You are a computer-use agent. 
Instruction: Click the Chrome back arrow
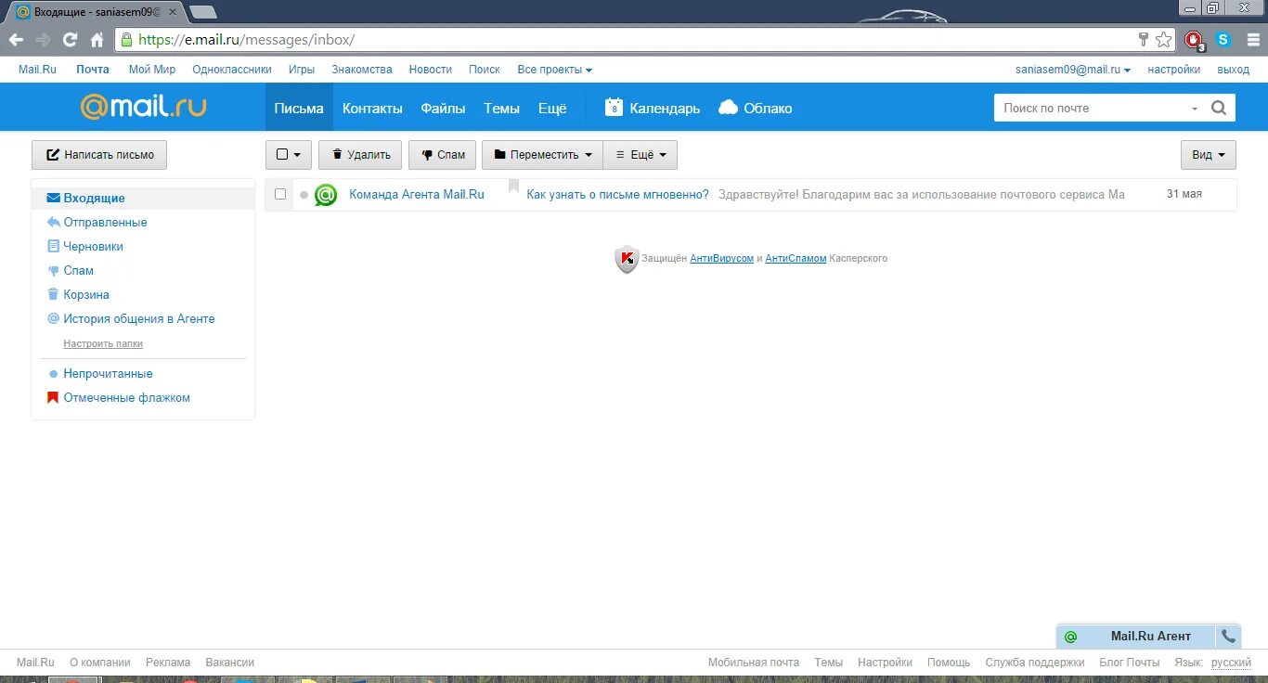coord(16,40)
